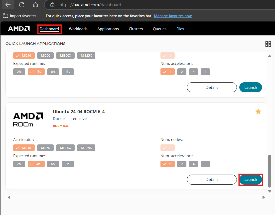Set 2 accelerators for Ubuntu 24_04 ROCM 6_4
This screenshot has height=215, width=275.
182,164
